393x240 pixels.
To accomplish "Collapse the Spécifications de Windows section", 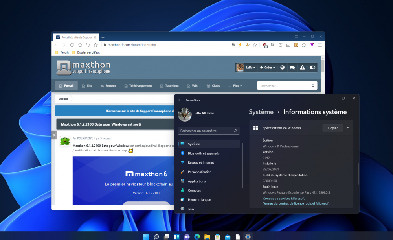I will coord(348,128).
